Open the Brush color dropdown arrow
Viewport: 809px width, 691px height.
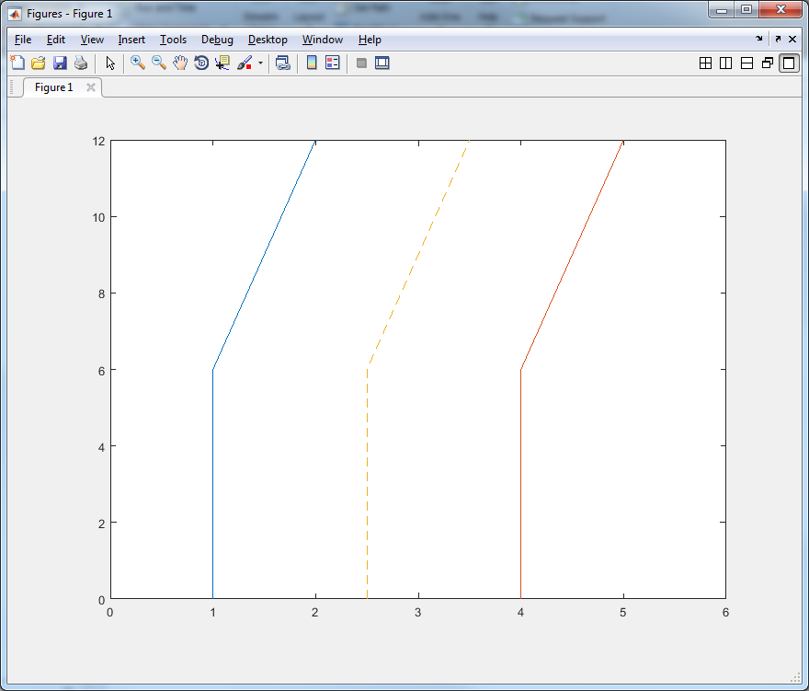click(260, 63)
